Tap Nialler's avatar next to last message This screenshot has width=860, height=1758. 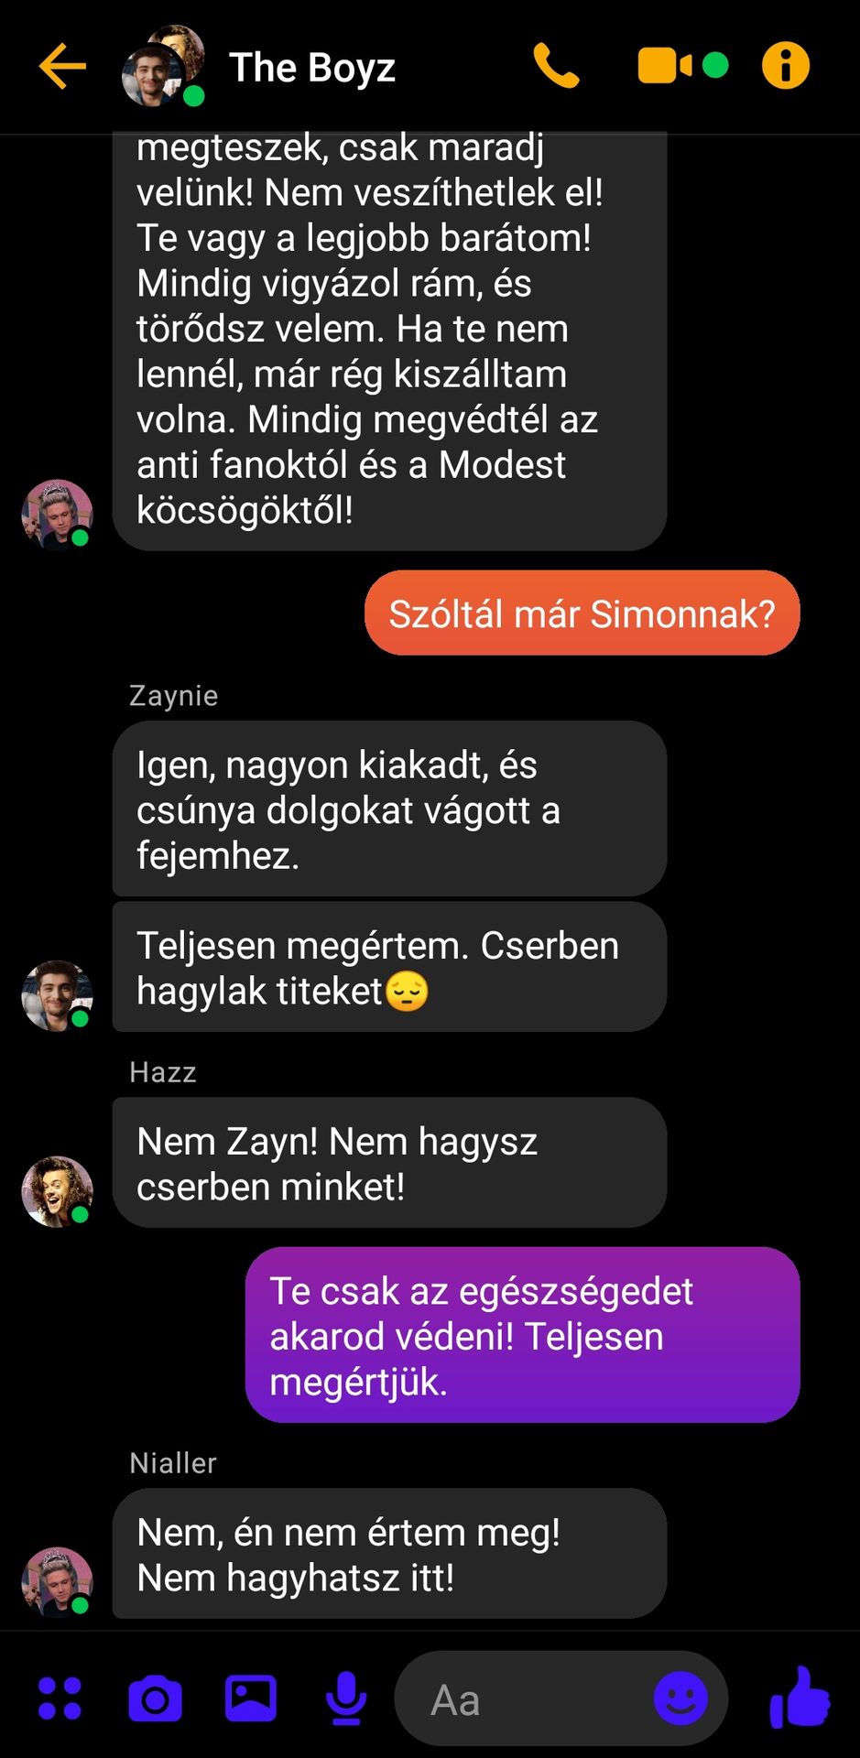click(x=57, y=1582)
